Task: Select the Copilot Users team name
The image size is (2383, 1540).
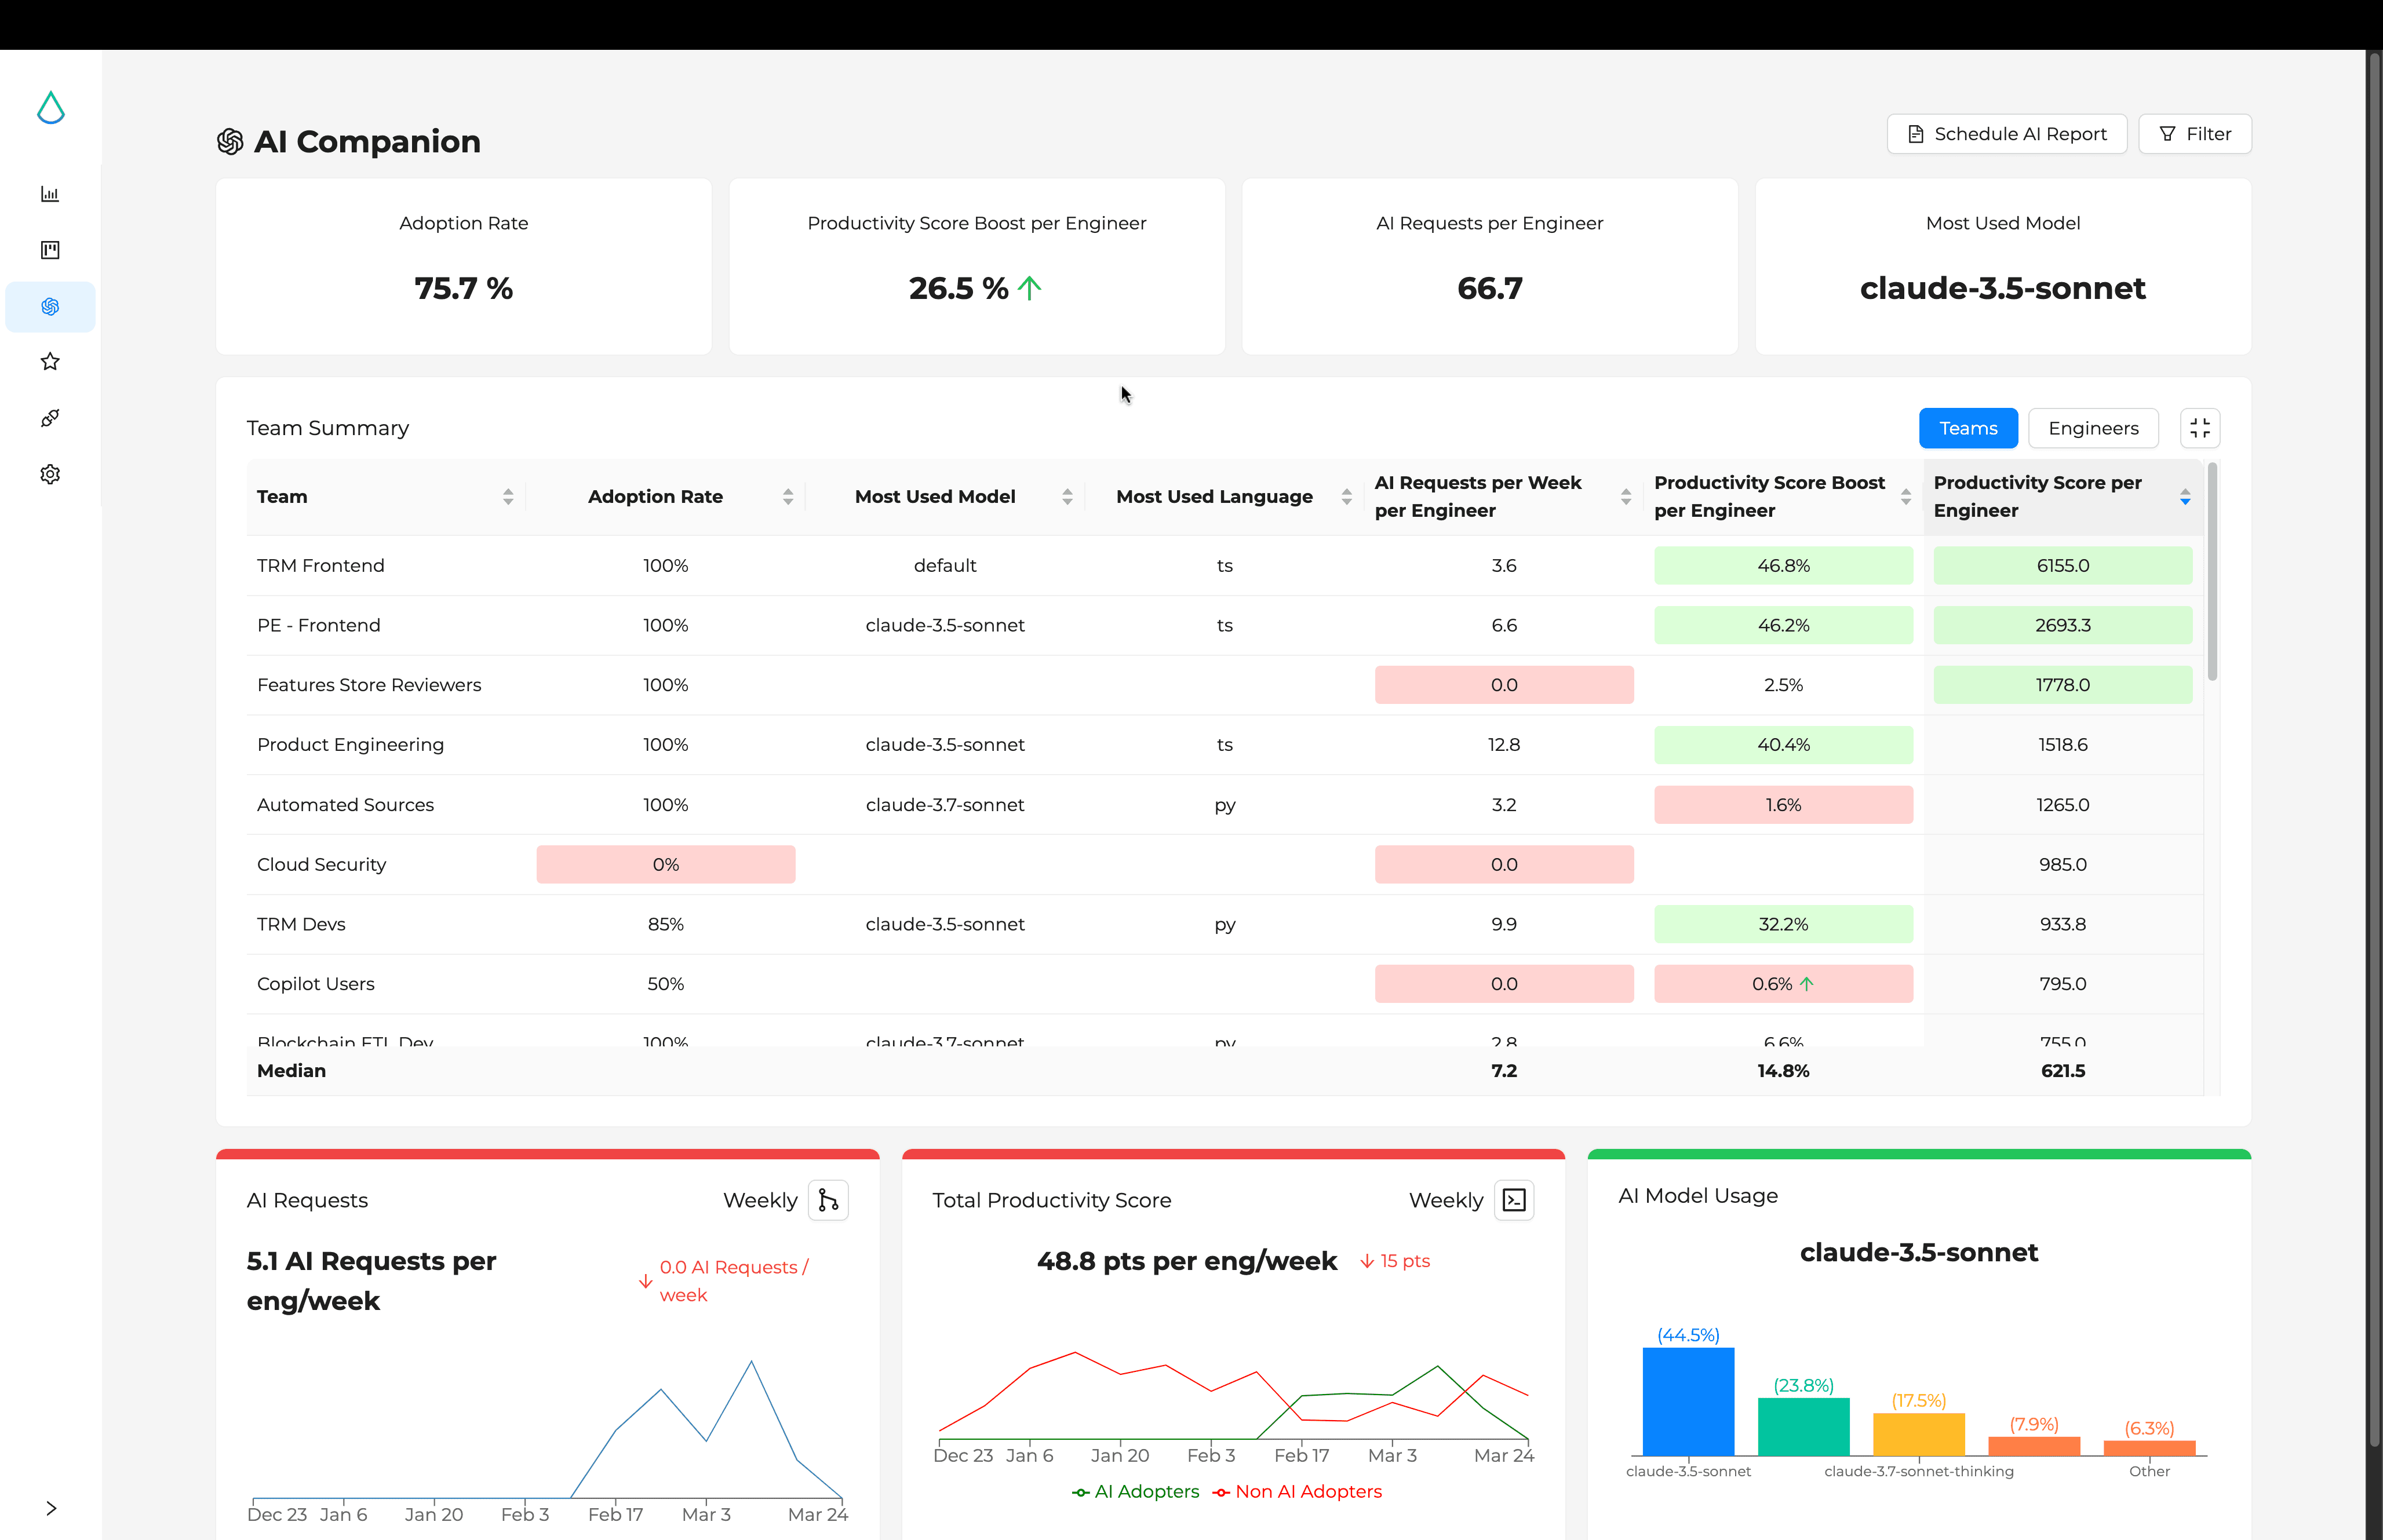Action: (315, 984)
